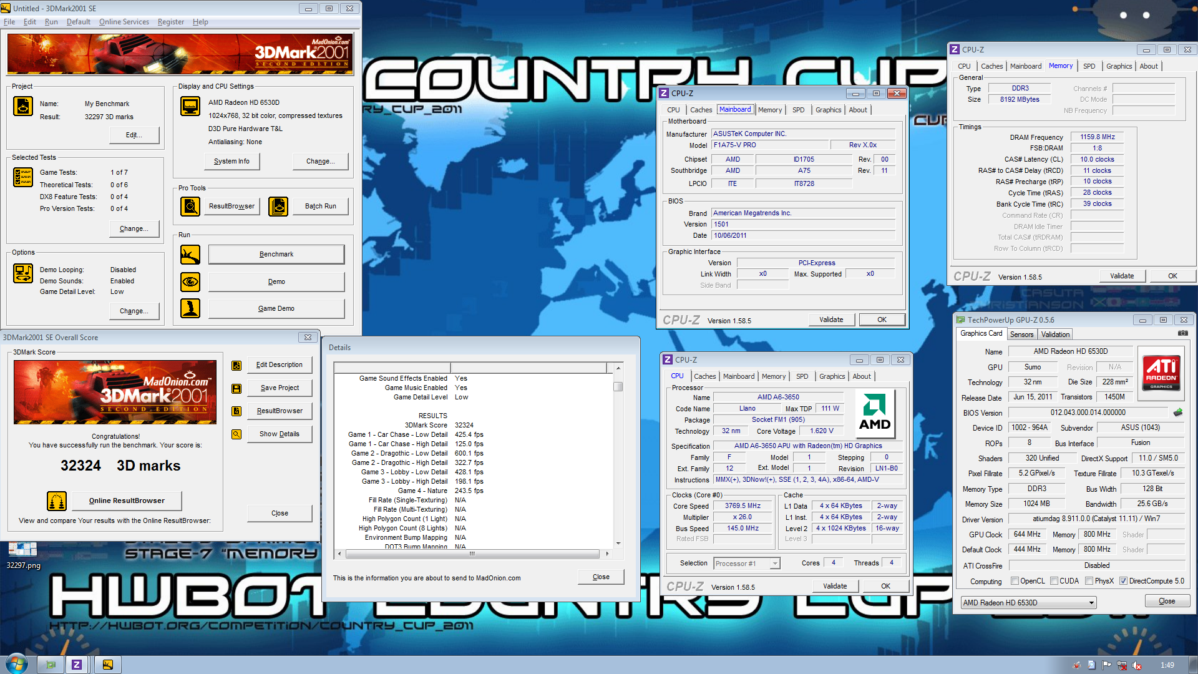Click the Project icon beside My Benchmark
The width and height of the screenshot is (1198, 674).
coord(23,106)
